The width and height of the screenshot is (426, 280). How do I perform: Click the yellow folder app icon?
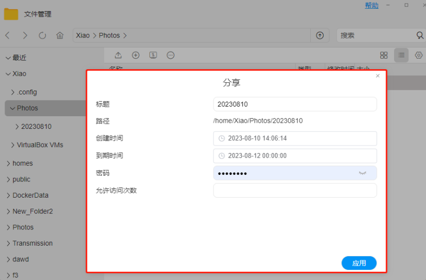pos(11,14)
